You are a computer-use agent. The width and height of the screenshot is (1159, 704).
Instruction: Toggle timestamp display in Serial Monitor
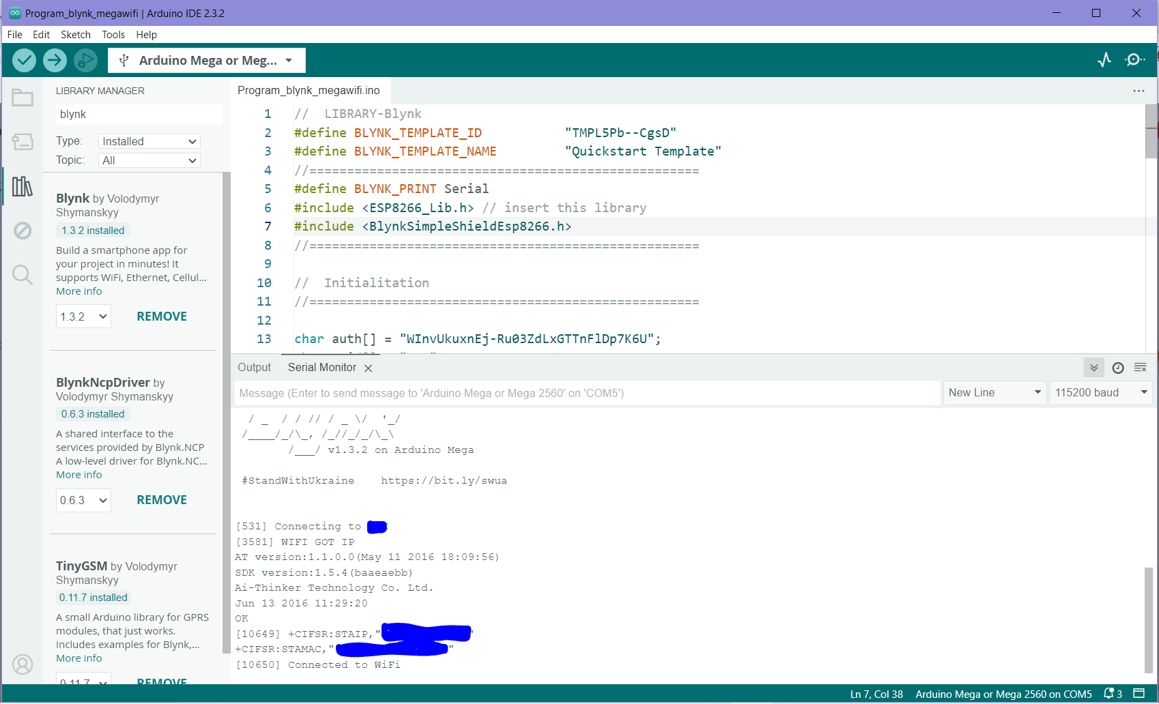1118,368
